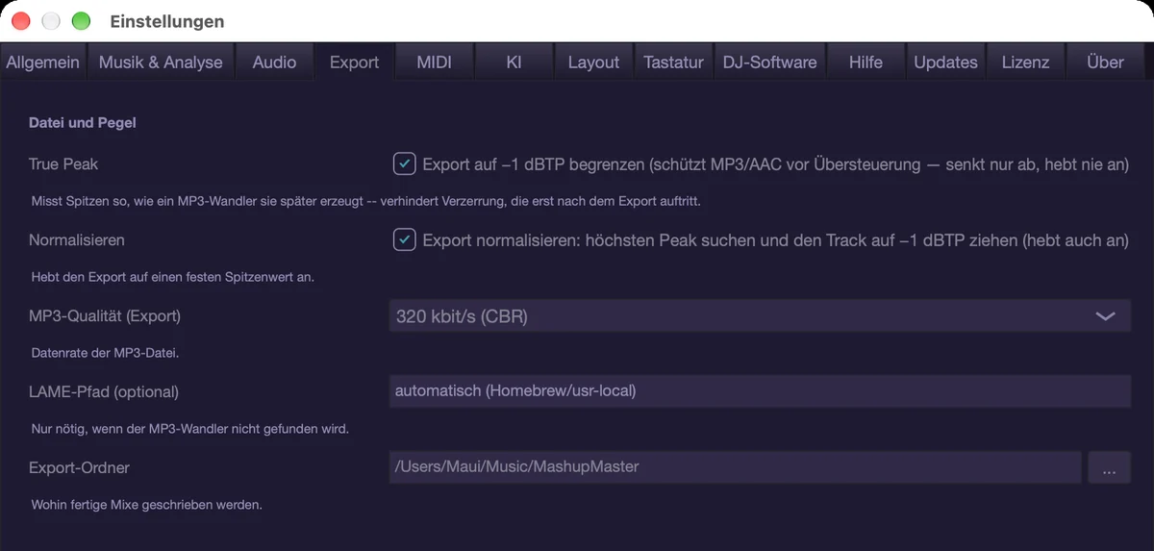Click the 'Nur nötig, wenn der MP3-Wandler nicht gefunden wird.' hint
This screenshot has height=551, width=1154.
click(189, 429)
